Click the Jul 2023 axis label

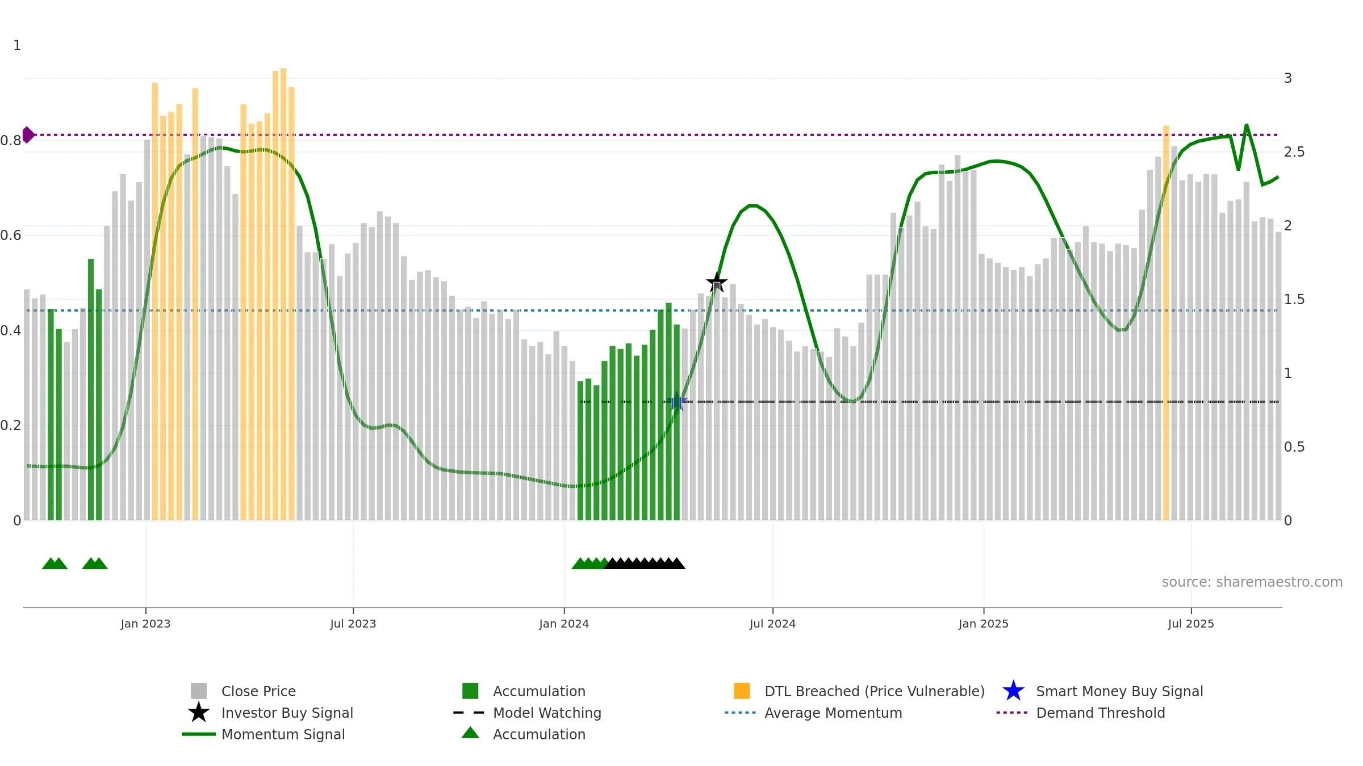tap(353, 624)
